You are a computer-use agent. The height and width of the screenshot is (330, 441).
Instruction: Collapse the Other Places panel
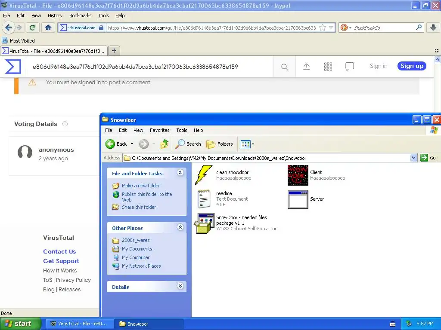(x=180, y=227)
